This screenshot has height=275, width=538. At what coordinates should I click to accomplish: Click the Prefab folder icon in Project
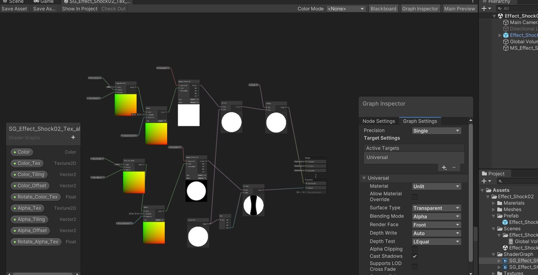500,216
